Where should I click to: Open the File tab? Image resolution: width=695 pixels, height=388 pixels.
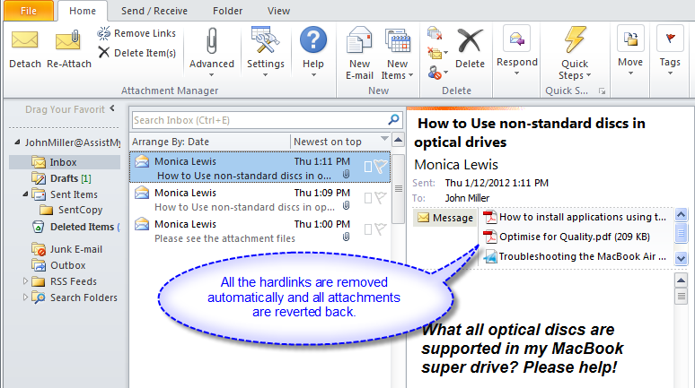click(28, 11)
